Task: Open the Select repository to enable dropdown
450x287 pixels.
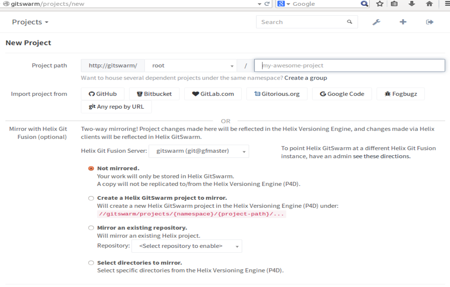Action: pos(187,246)
